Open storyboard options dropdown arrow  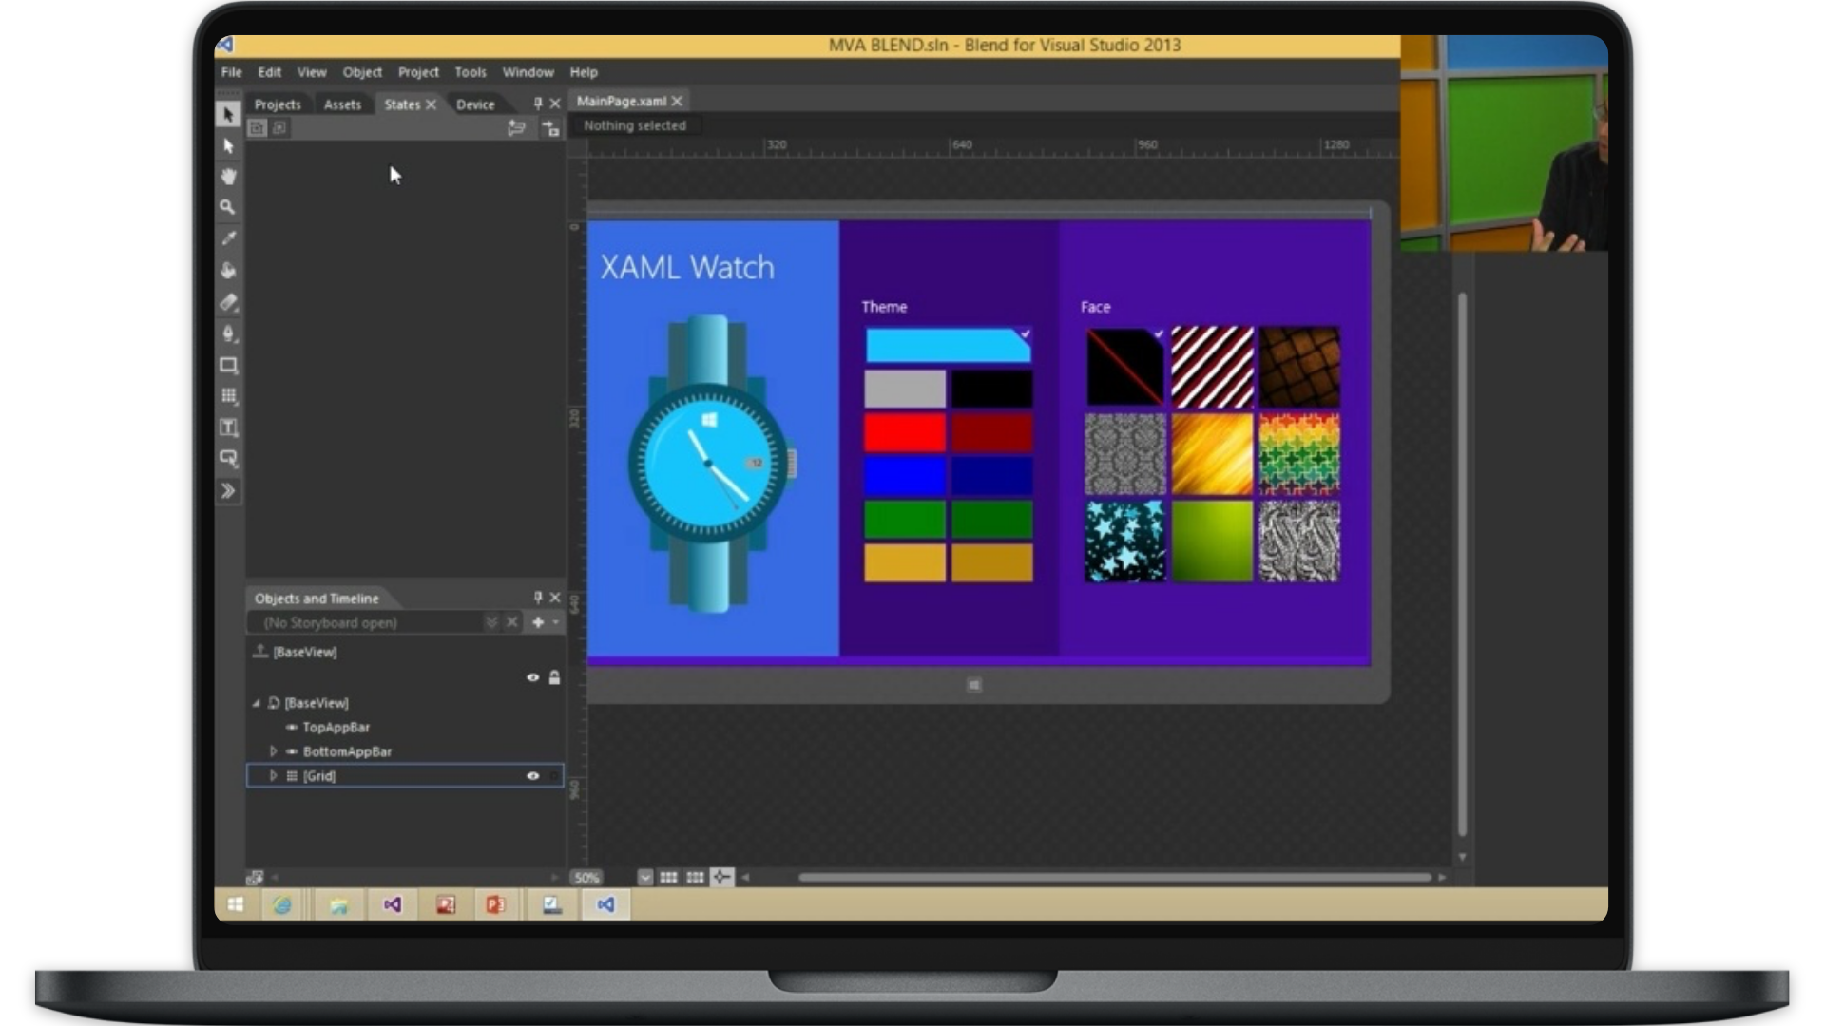(556, 622)
